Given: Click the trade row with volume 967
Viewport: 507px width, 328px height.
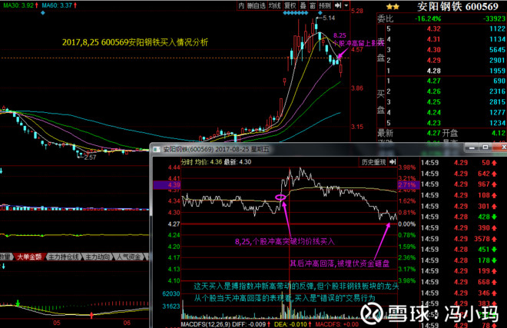Looking at the screenshot, I should (x=459, y=184).
